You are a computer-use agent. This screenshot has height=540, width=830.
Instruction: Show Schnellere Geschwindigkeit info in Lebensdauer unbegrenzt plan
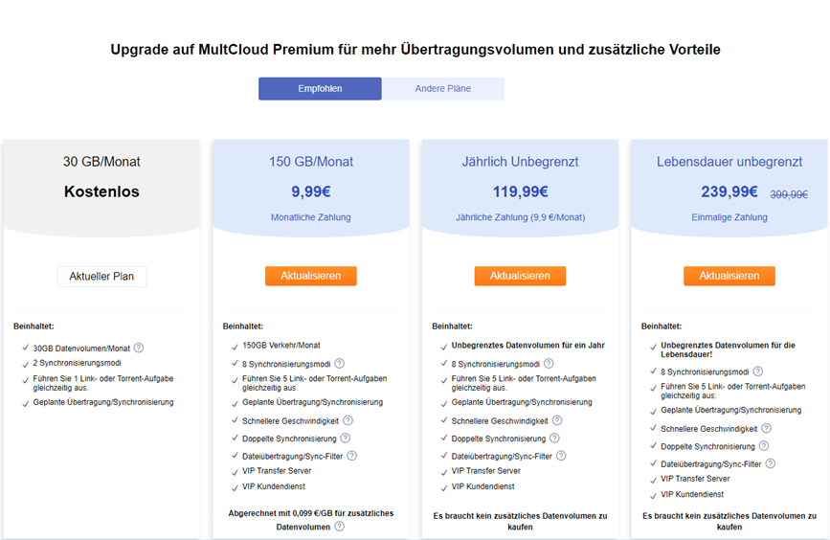tap(767, 429)
